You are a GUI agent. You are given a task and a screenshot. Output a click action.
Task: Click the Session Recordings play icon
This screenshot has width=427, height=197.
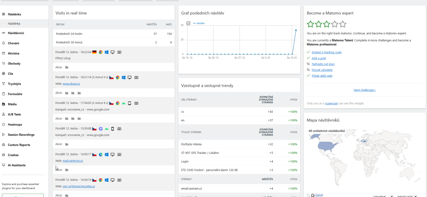coord(4,135)
